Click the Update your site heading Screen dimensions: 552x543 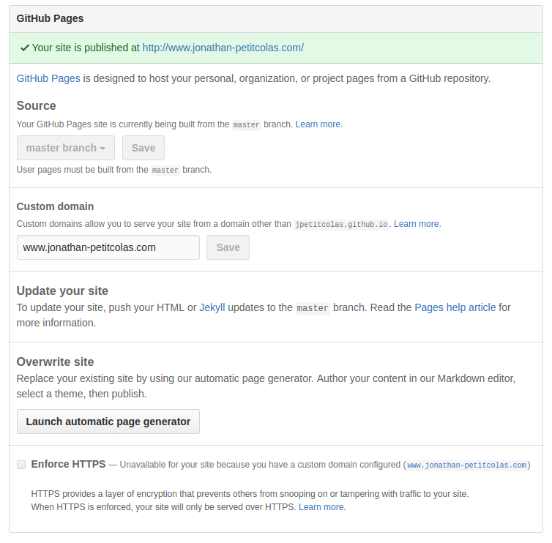coord(62,291)
